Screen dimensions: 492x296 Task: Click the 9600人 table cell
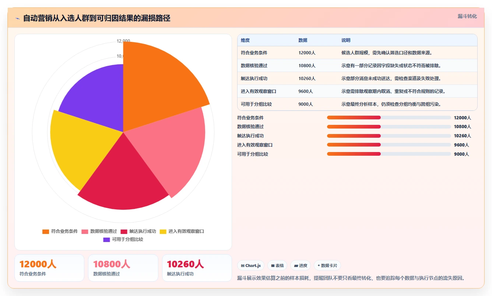306,91
